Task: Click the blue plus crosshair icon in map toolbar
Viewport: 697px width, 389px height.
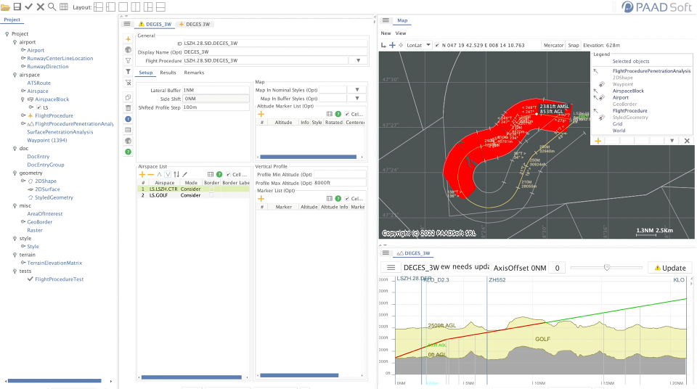Action: [x=392, y=45]
